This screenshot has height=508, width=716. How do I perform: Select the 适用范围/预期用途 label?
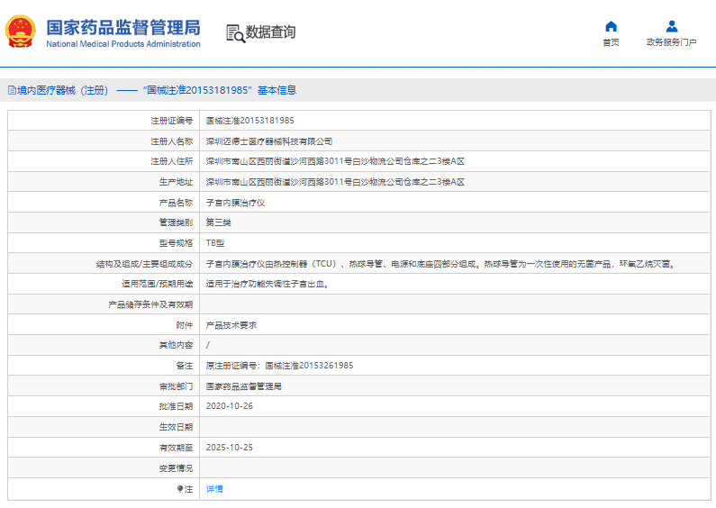point(157,284)
